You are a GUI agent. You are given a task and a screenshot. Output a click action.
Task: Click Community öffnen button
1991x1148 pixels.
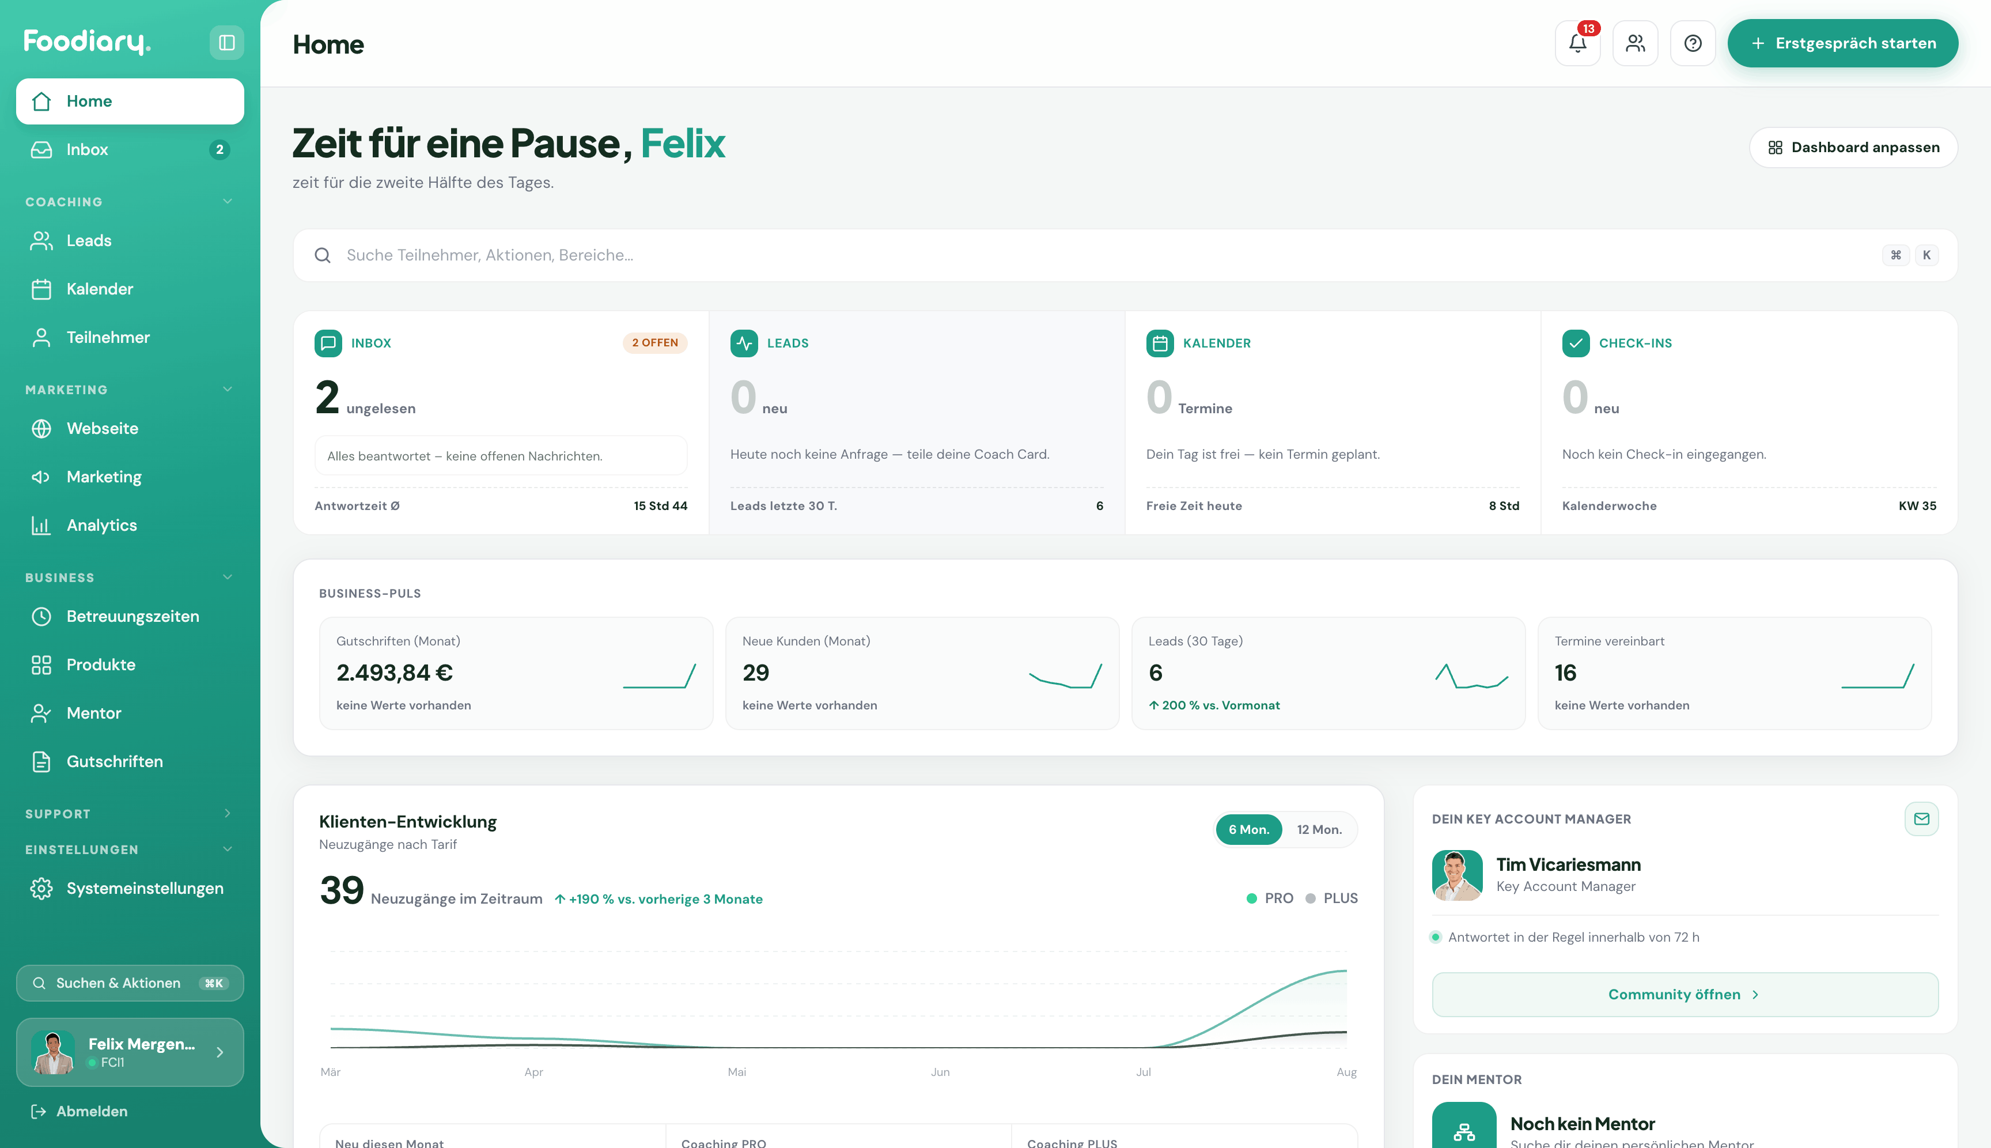click(1685, 994)
